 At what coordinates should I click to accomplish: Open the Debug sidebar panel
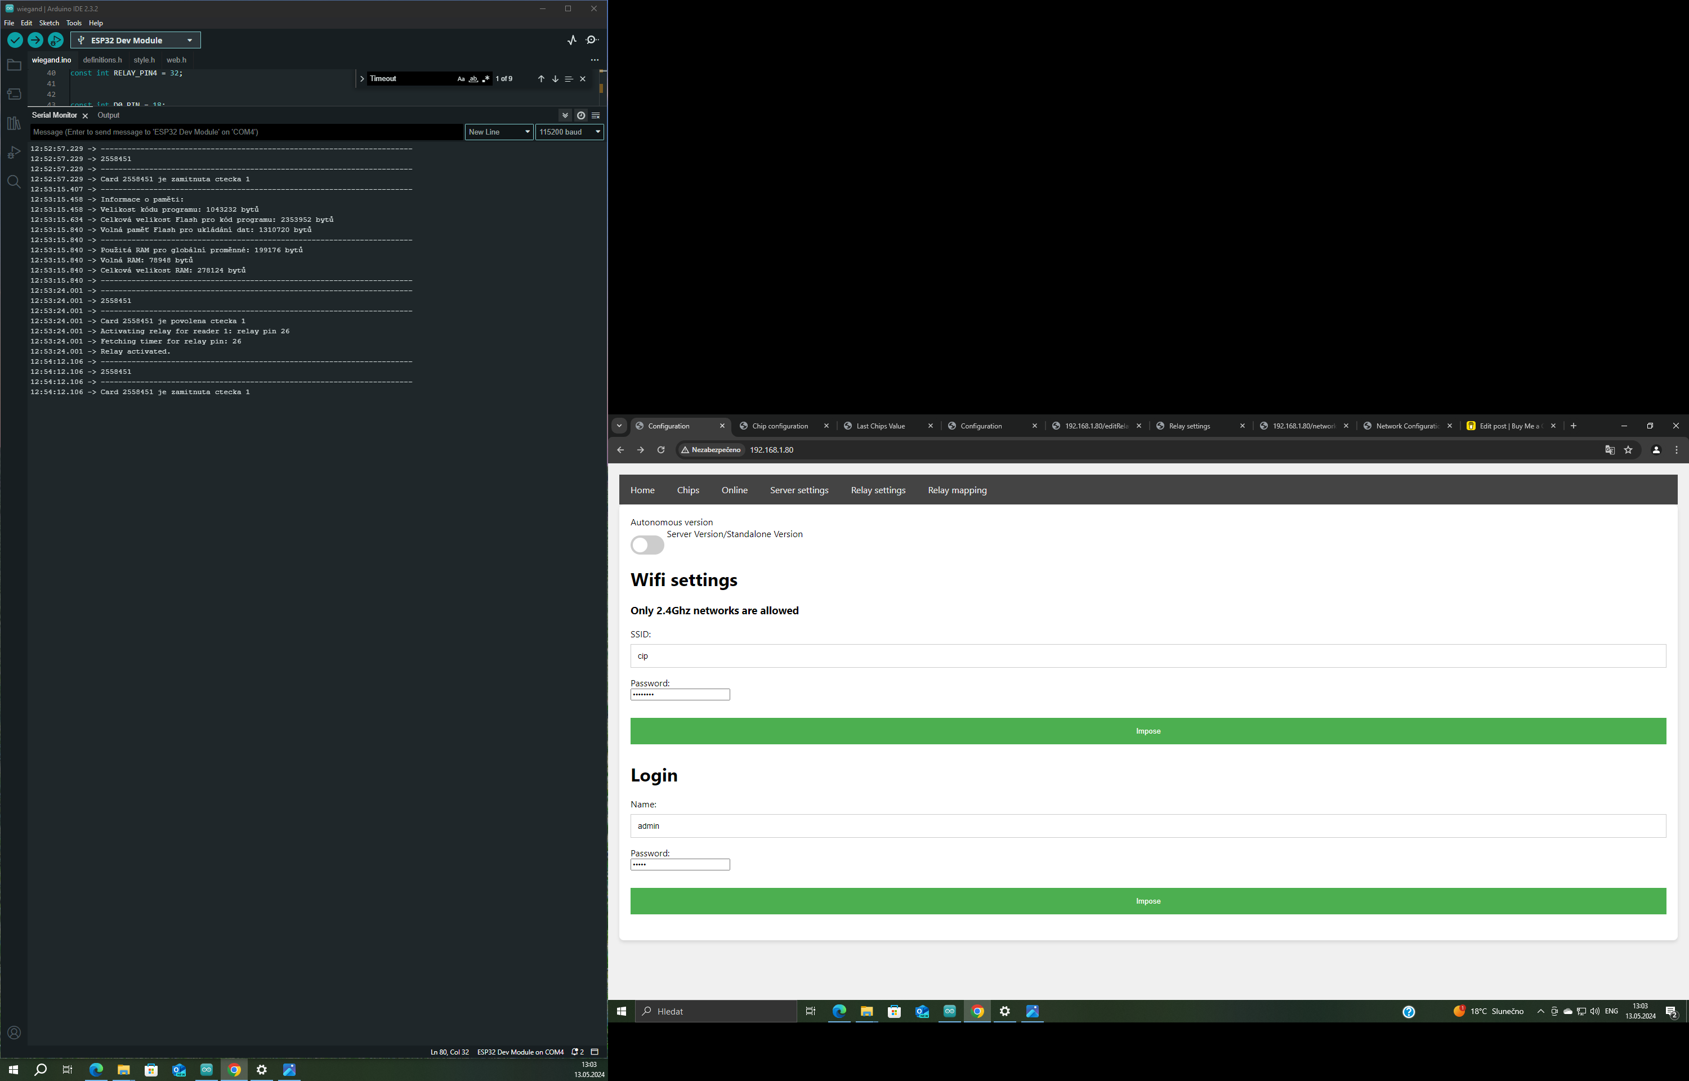(14, 153)
